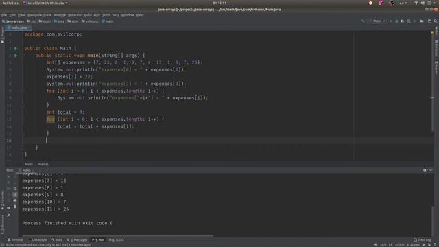Run with coverage icon in toolbar
Screen dimensions: 439x247
click(403, 21)
